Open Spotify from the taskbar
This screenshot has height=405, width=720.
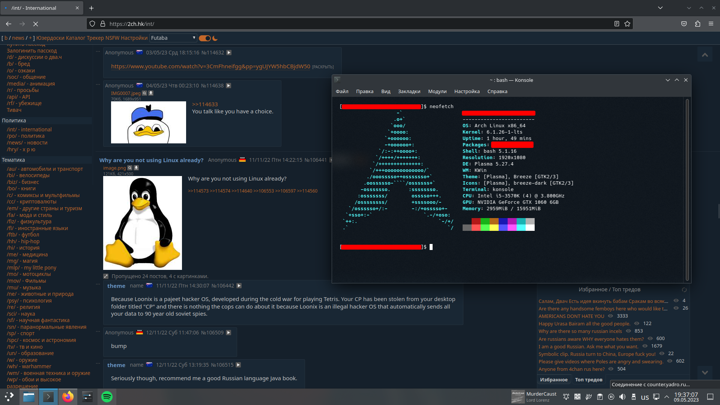pyautogui.click(x=107, y=397)
